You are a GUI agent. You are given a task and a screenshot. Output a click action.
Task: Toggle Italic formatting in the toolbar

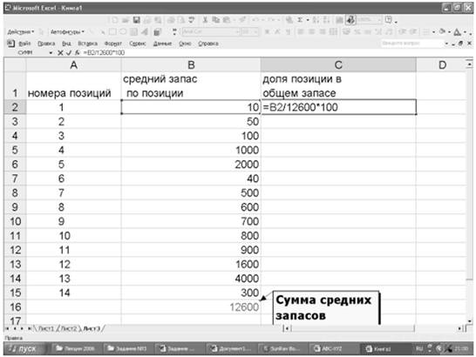click(x=277, y=31)
